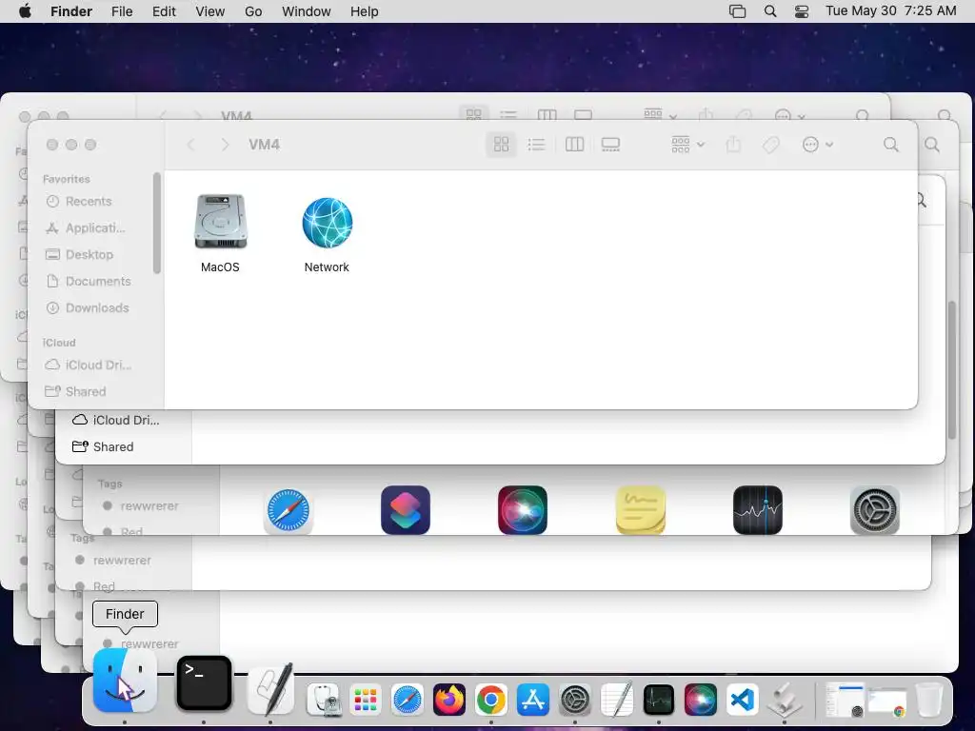Select Shortcuts app icon in background window
This screenshot has width=975, height=731.
(x=406, y=510)
